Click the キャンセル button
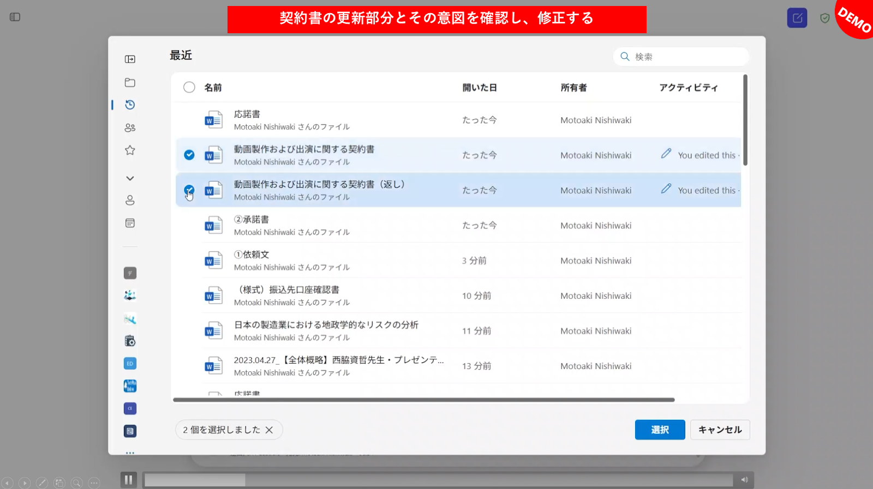873x489 pixels. 720,430
